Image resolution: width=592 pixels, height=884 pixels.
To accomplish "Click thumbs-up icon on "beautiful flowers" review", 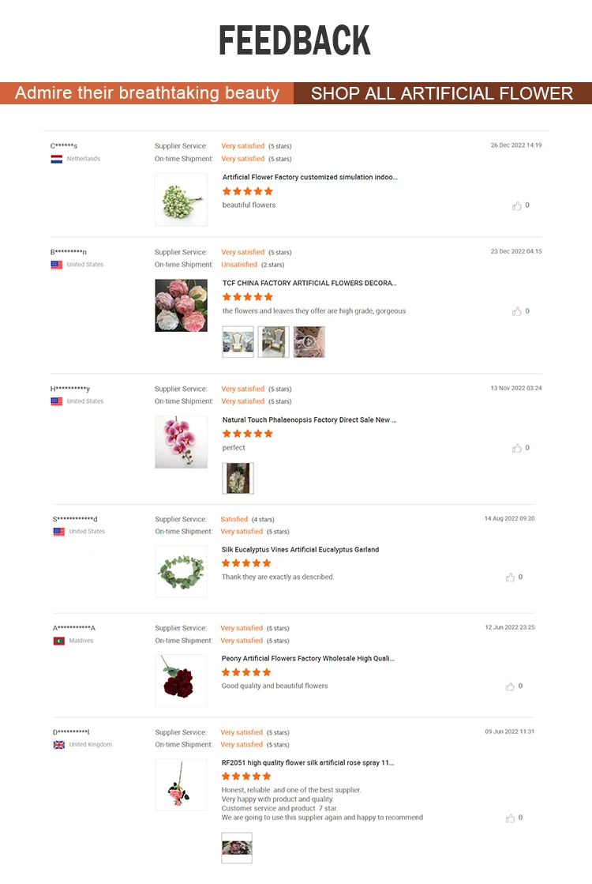I will 517,205.
